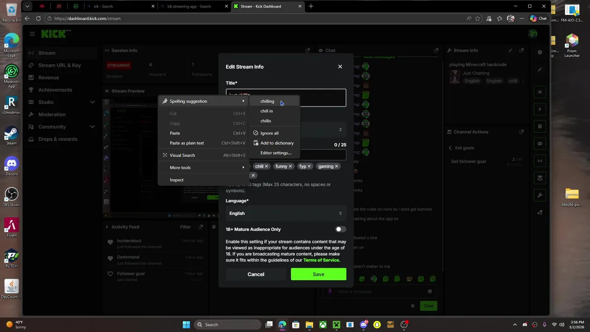Expand the Studio section in sidebar
590x332 pixels.
[x=92, y=102]
